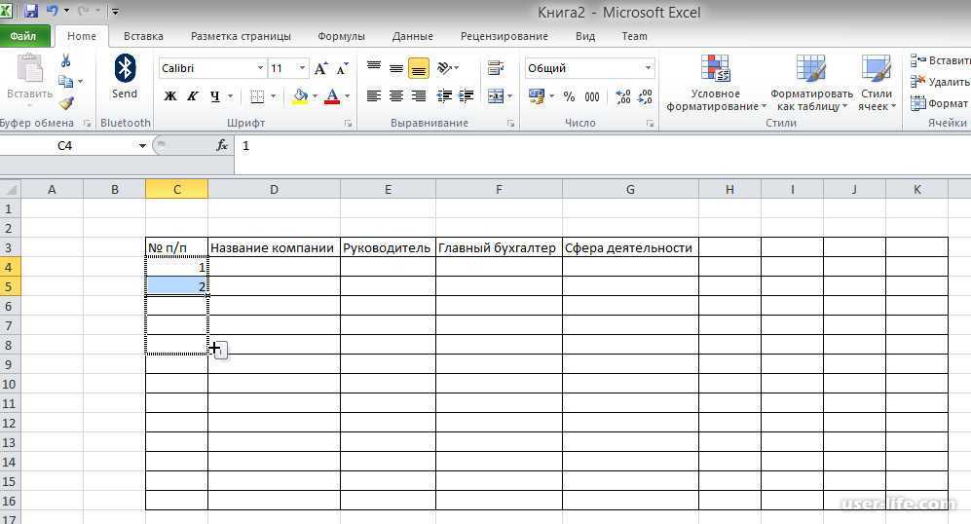This screenshot has width=971, height=524.
Task: Click the Формат cells button
Action: click(x=940, y=103)
